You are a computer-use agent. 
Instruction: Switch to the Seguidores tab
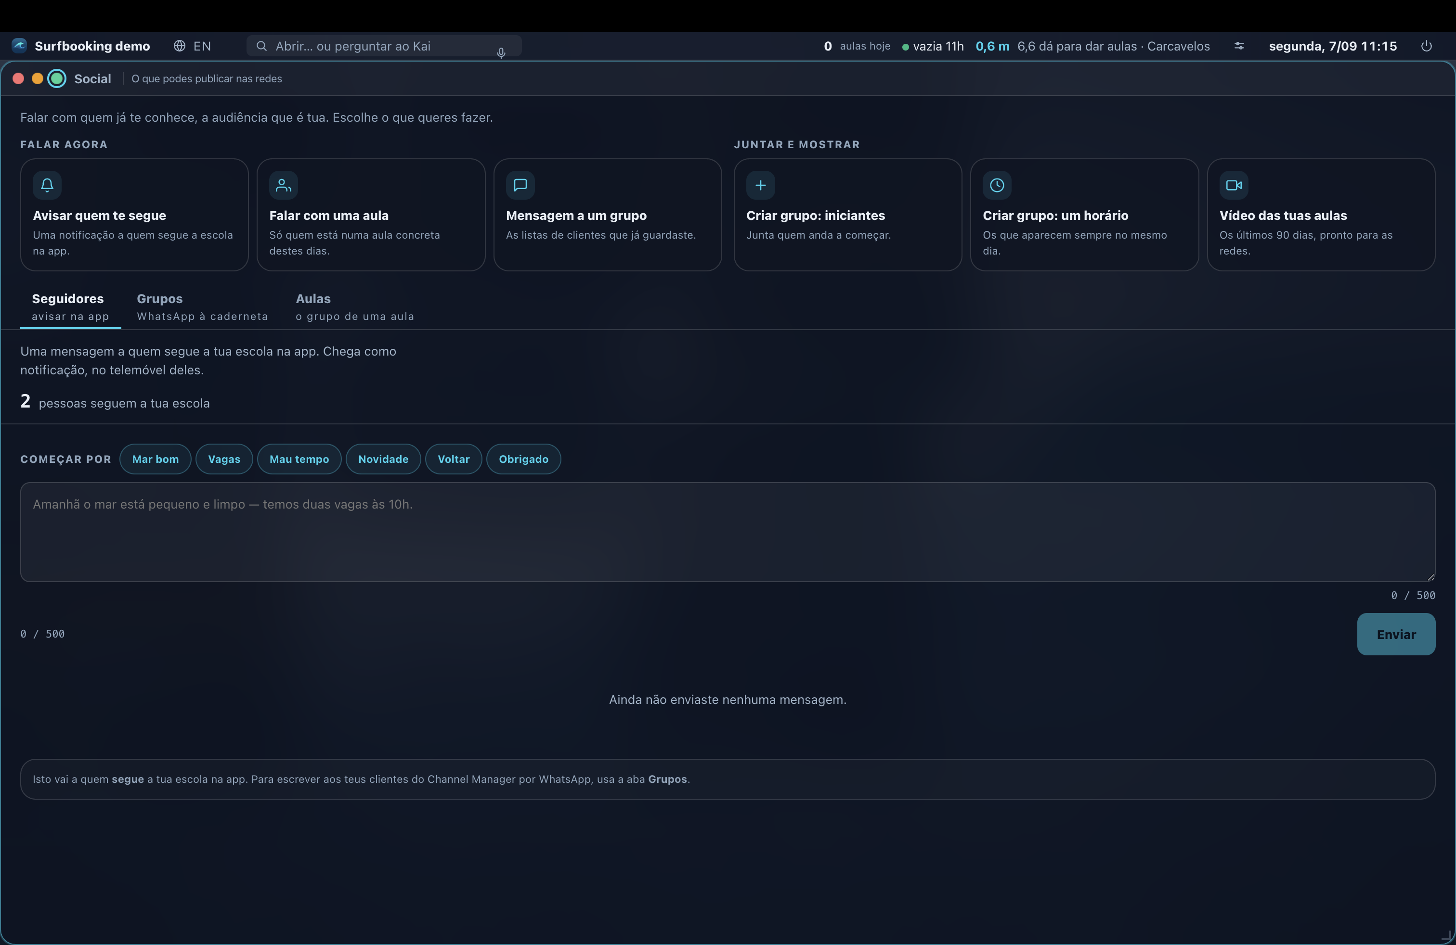coord(70,307)
